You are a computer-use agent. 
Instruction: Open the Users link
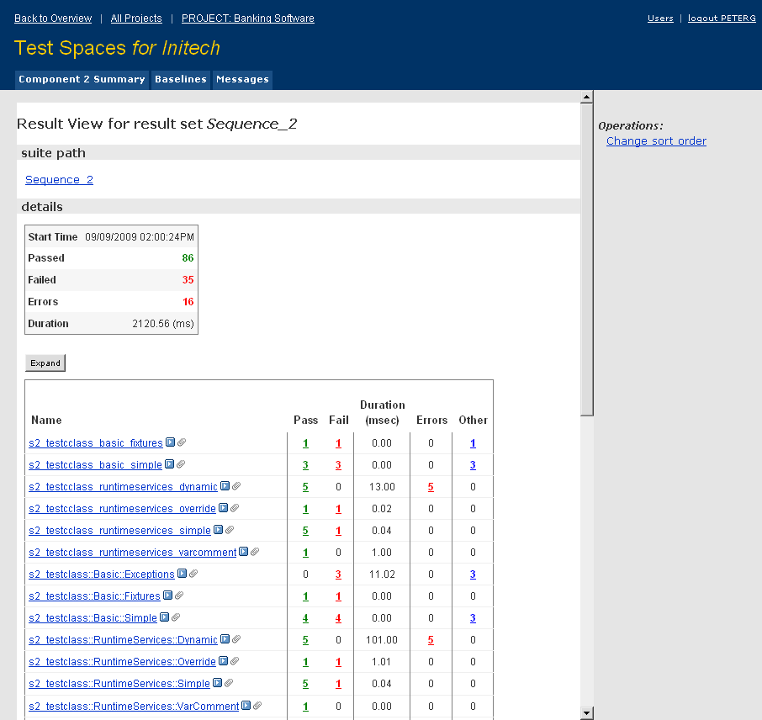660,19
